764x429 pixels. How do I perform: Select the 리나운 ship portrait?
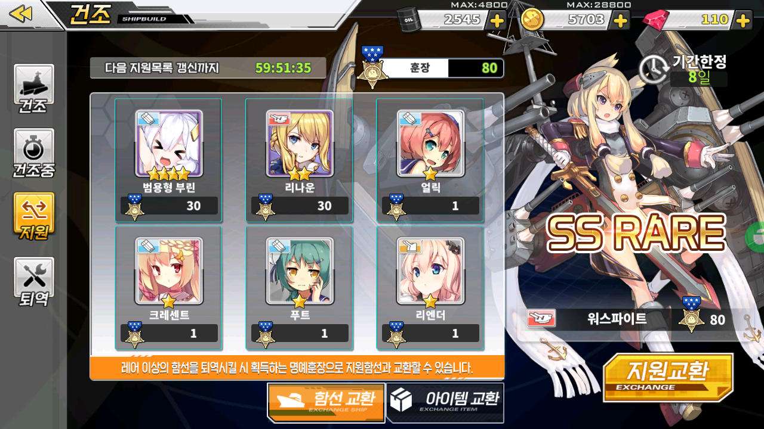[300, 144]
